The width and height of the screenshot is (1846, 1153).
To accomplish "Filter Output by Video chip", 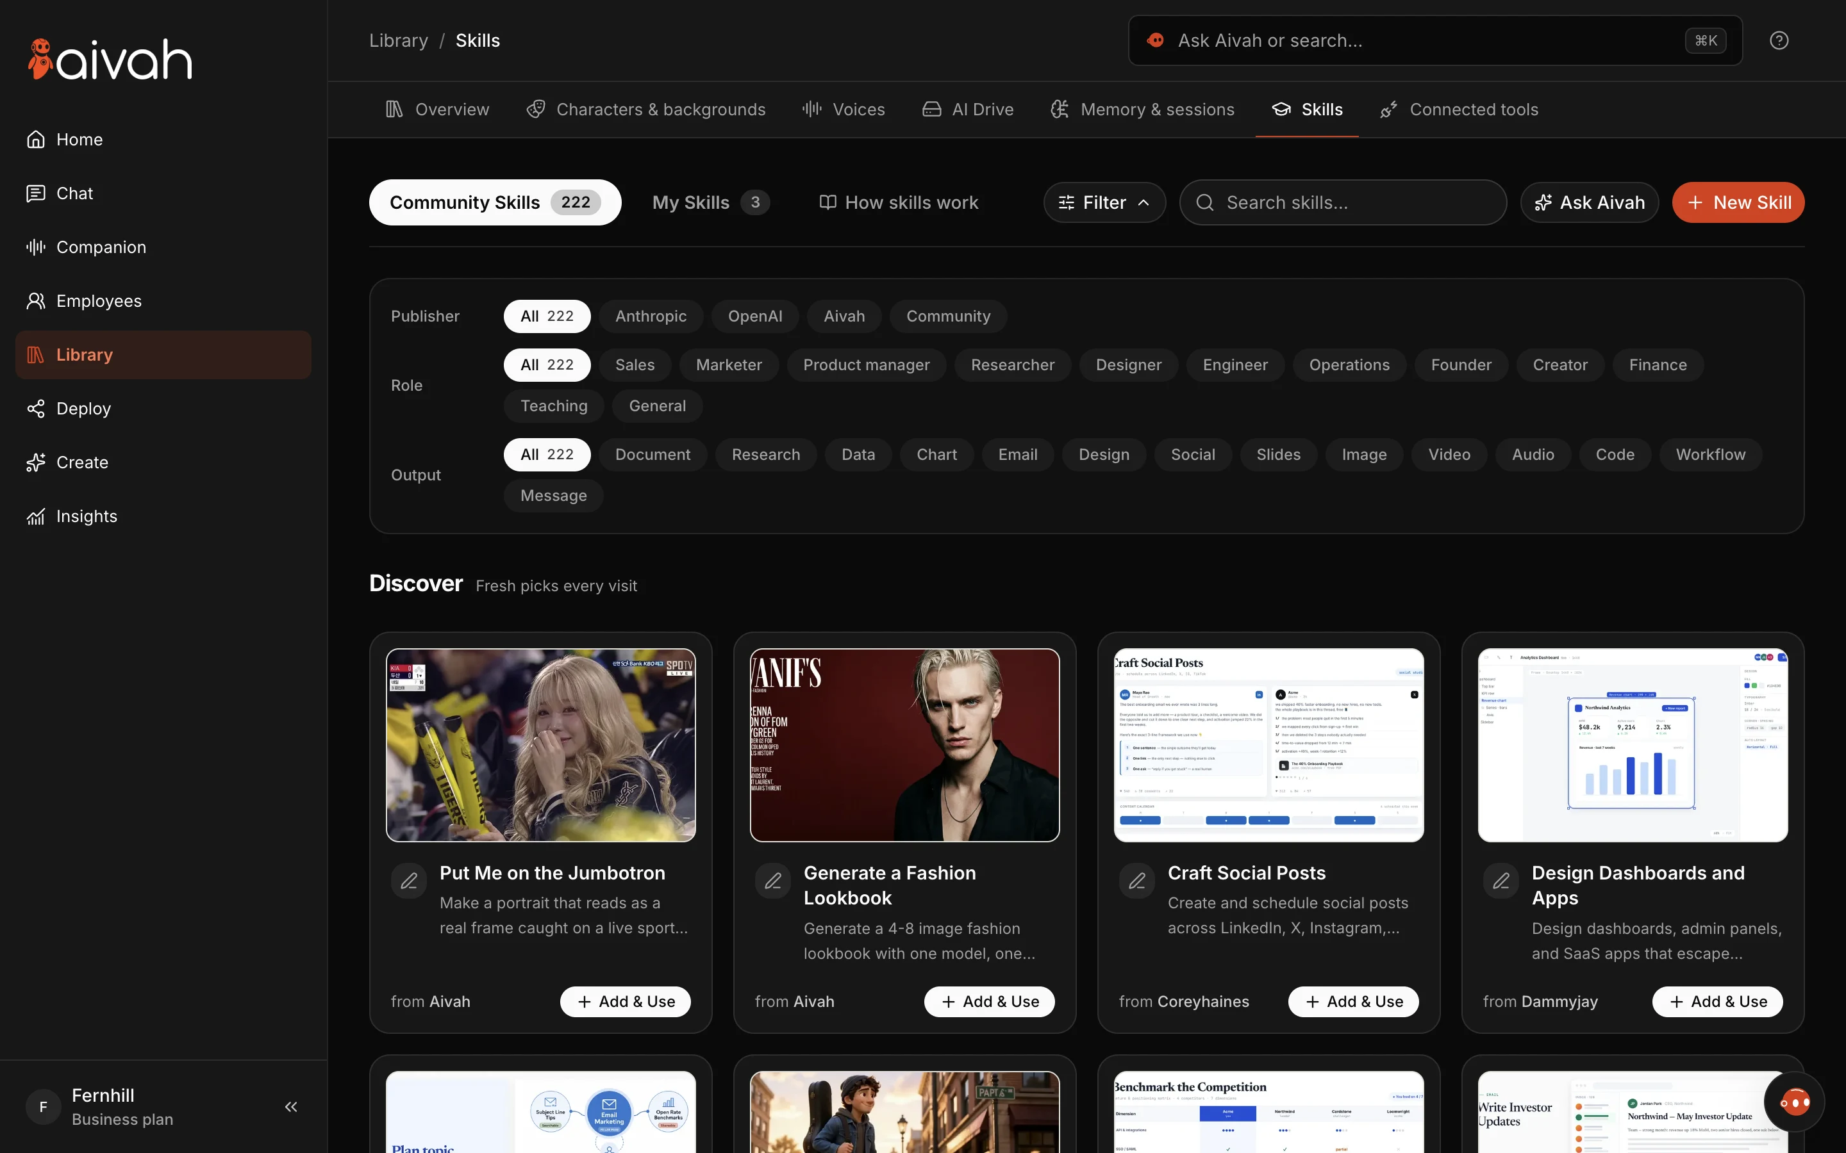I will coord(1449,455).
